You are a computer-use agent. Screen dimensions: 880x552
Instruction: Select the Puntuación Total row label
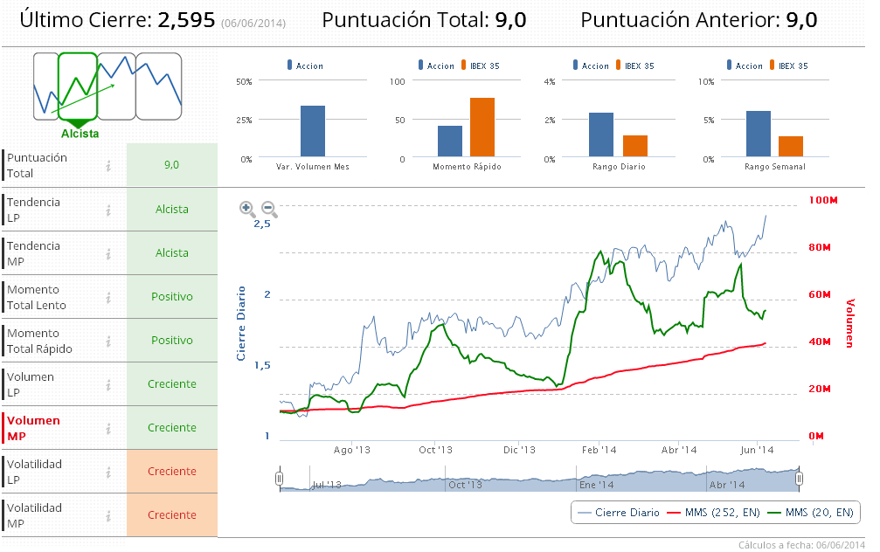coord(37,165)
